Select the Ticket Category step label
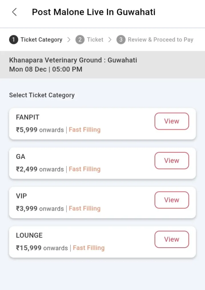 point(41,40)
